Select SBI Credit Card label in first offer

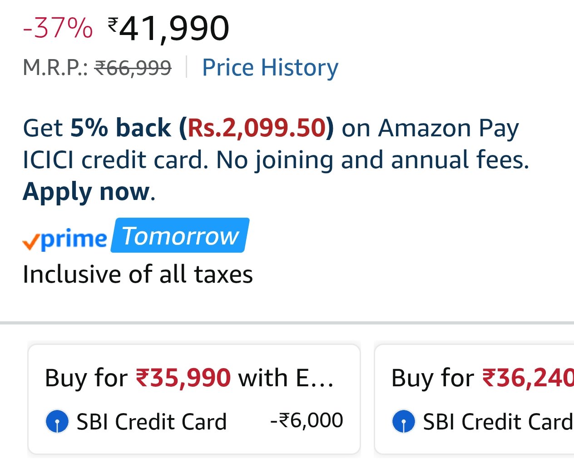[x=152, y=422]
